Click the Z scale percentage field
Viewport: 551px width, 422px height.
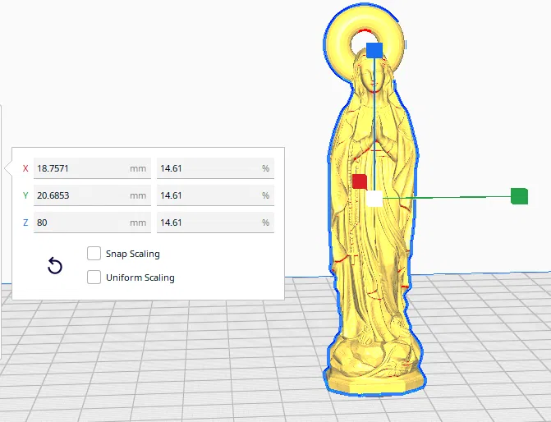tap(215, 222)
